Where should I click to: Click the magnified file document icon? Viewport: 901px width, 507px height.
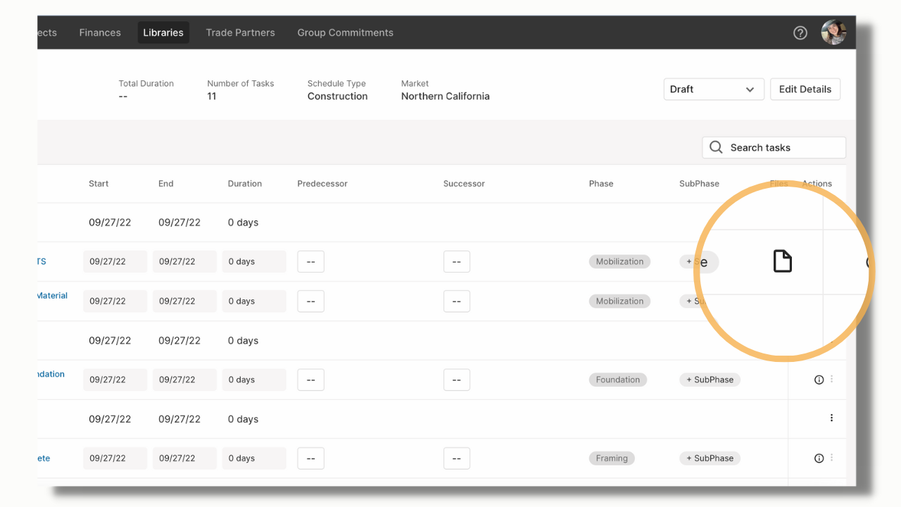(x=782, y=261)
